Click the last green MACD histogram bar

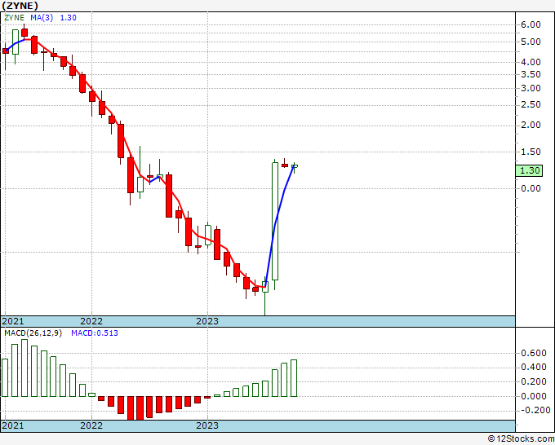(x=294, y=378)
